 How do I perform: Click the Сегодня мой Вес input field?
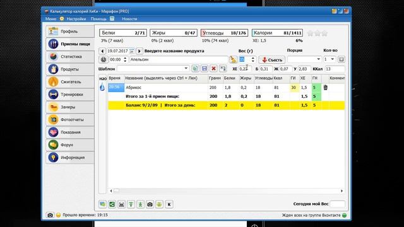click(x=337, y=204)
